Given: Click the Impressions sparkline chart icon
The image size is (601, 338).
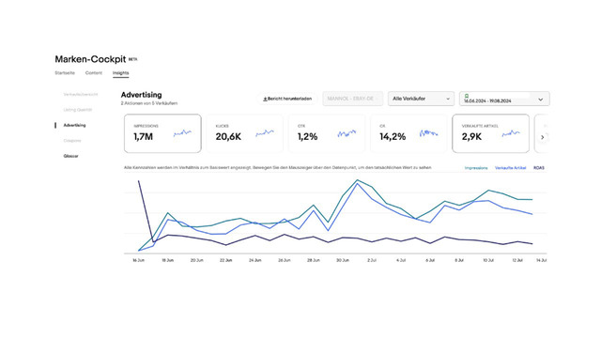Looking at the screenshot, I should (182, 133).
